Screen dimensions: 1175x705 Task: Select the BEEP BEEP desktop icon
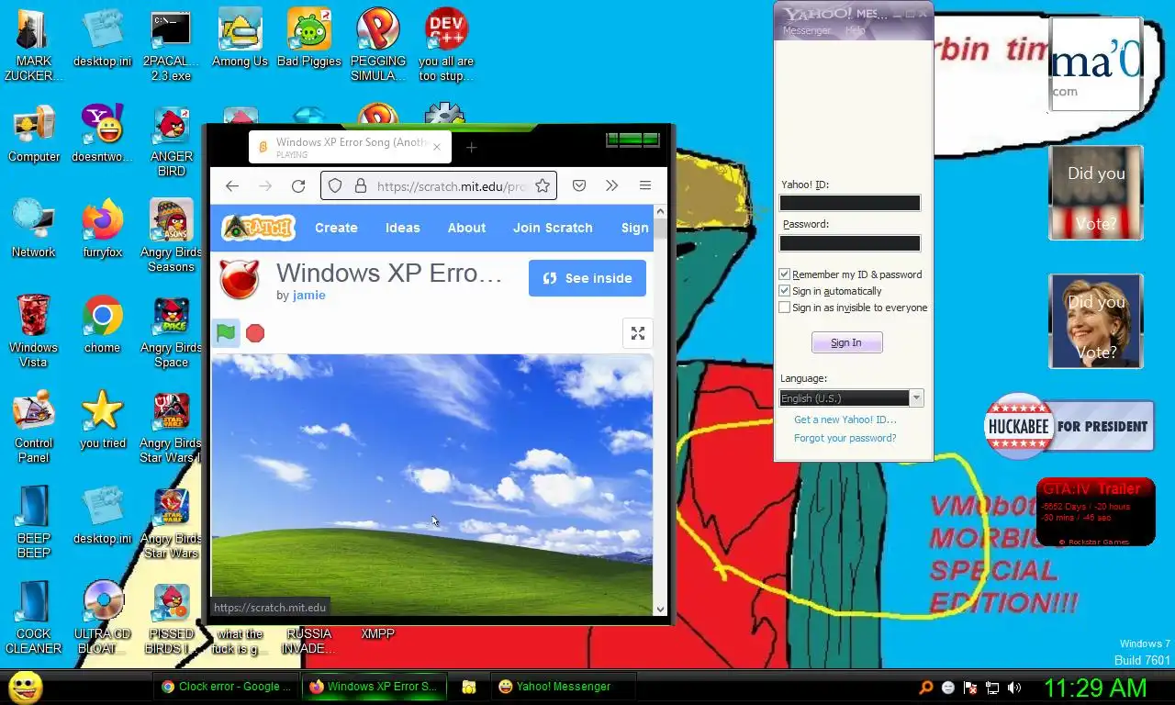tap(34, 522)
